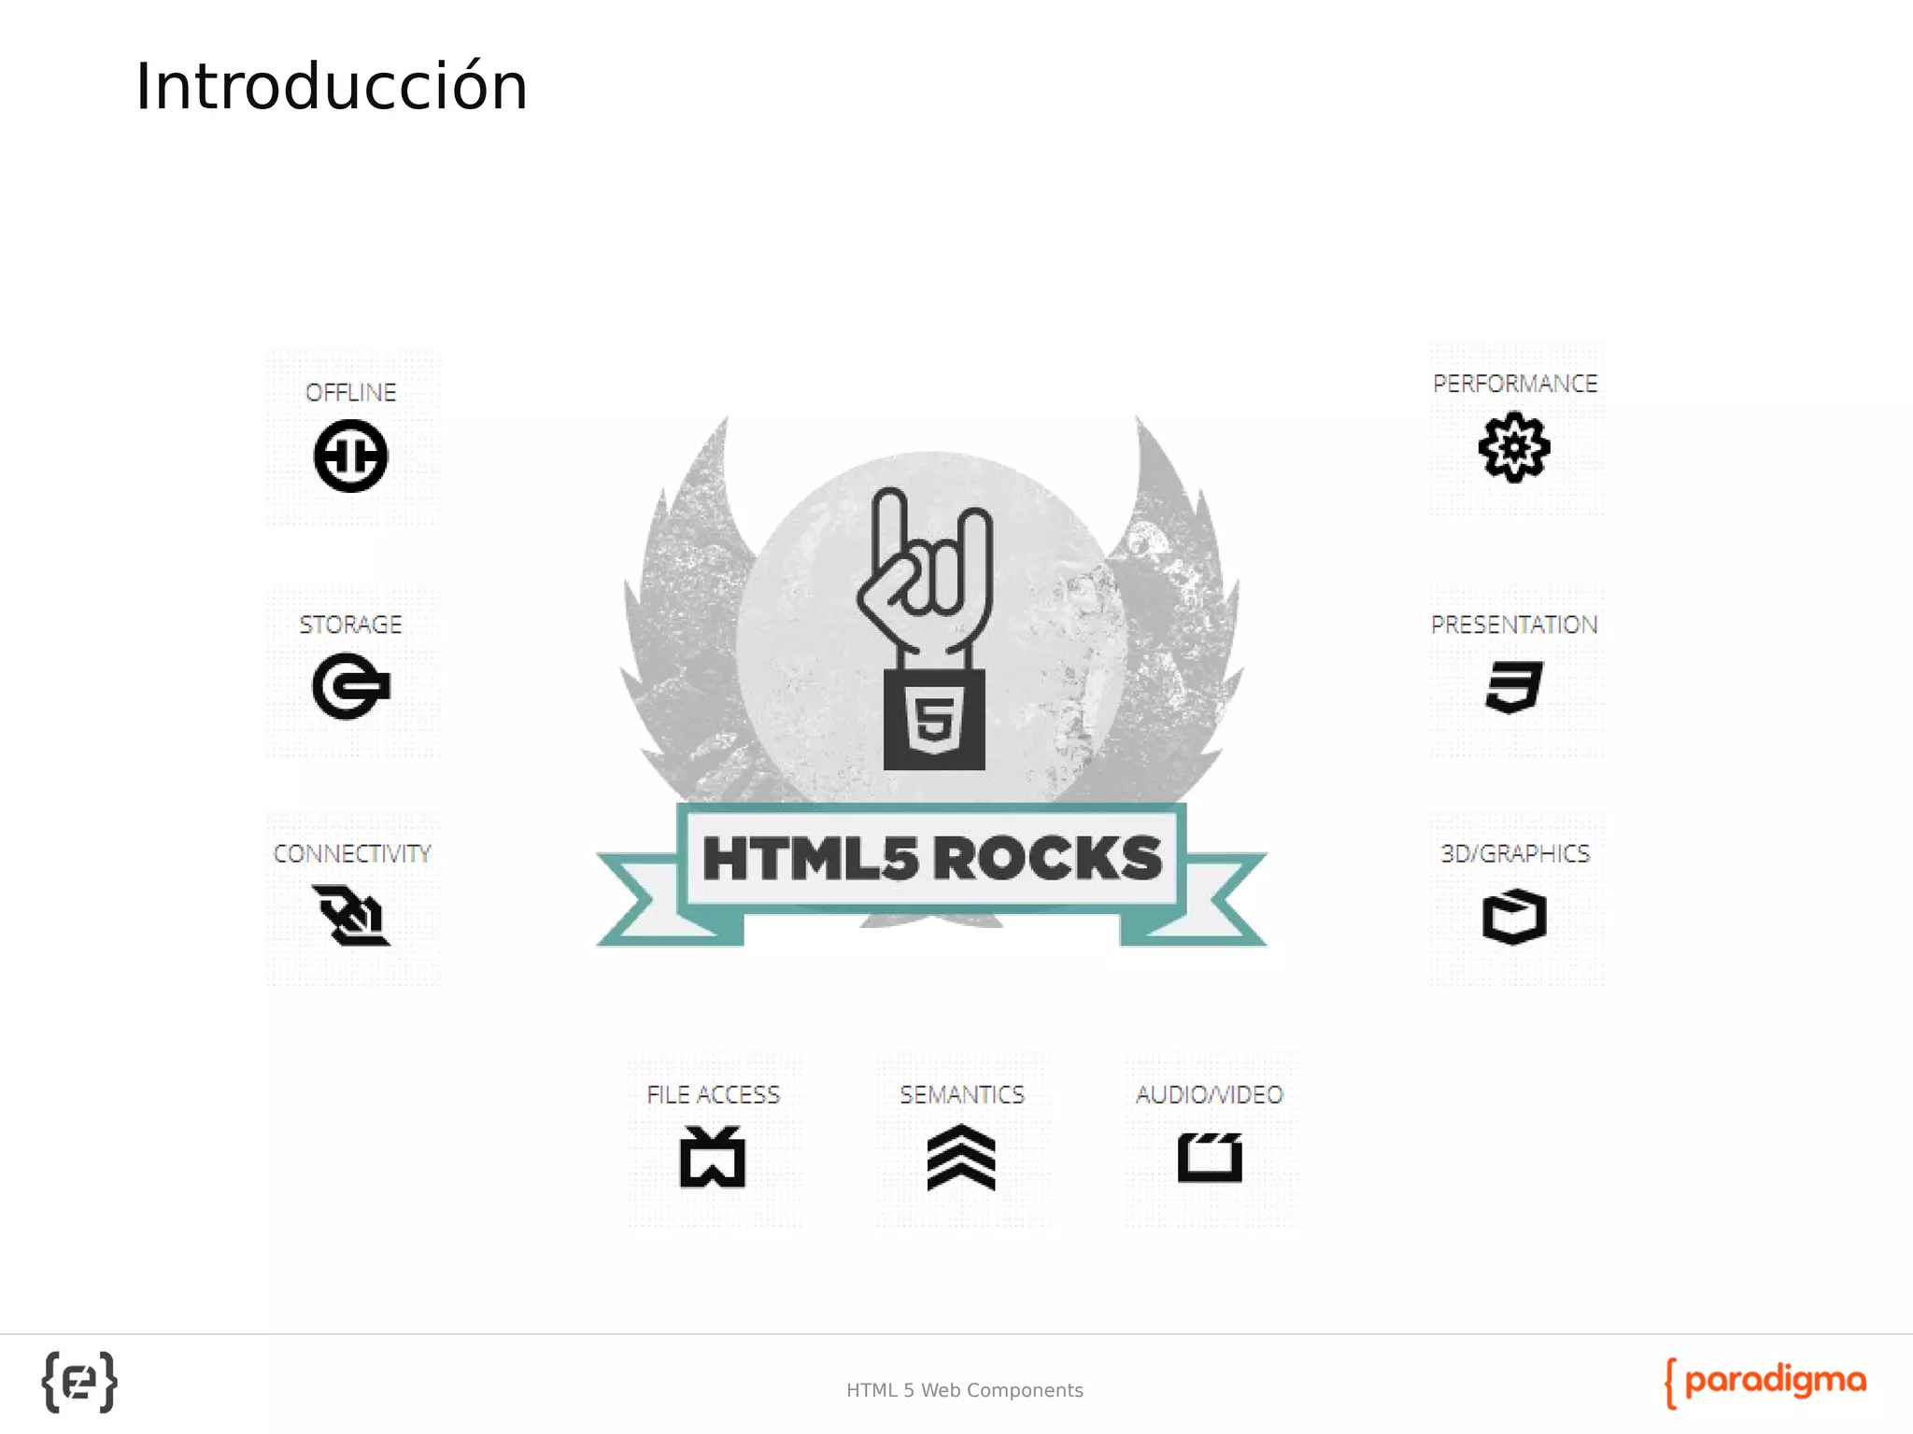Click the Audio/Video clapboard icon

tap(1210, 1158)
